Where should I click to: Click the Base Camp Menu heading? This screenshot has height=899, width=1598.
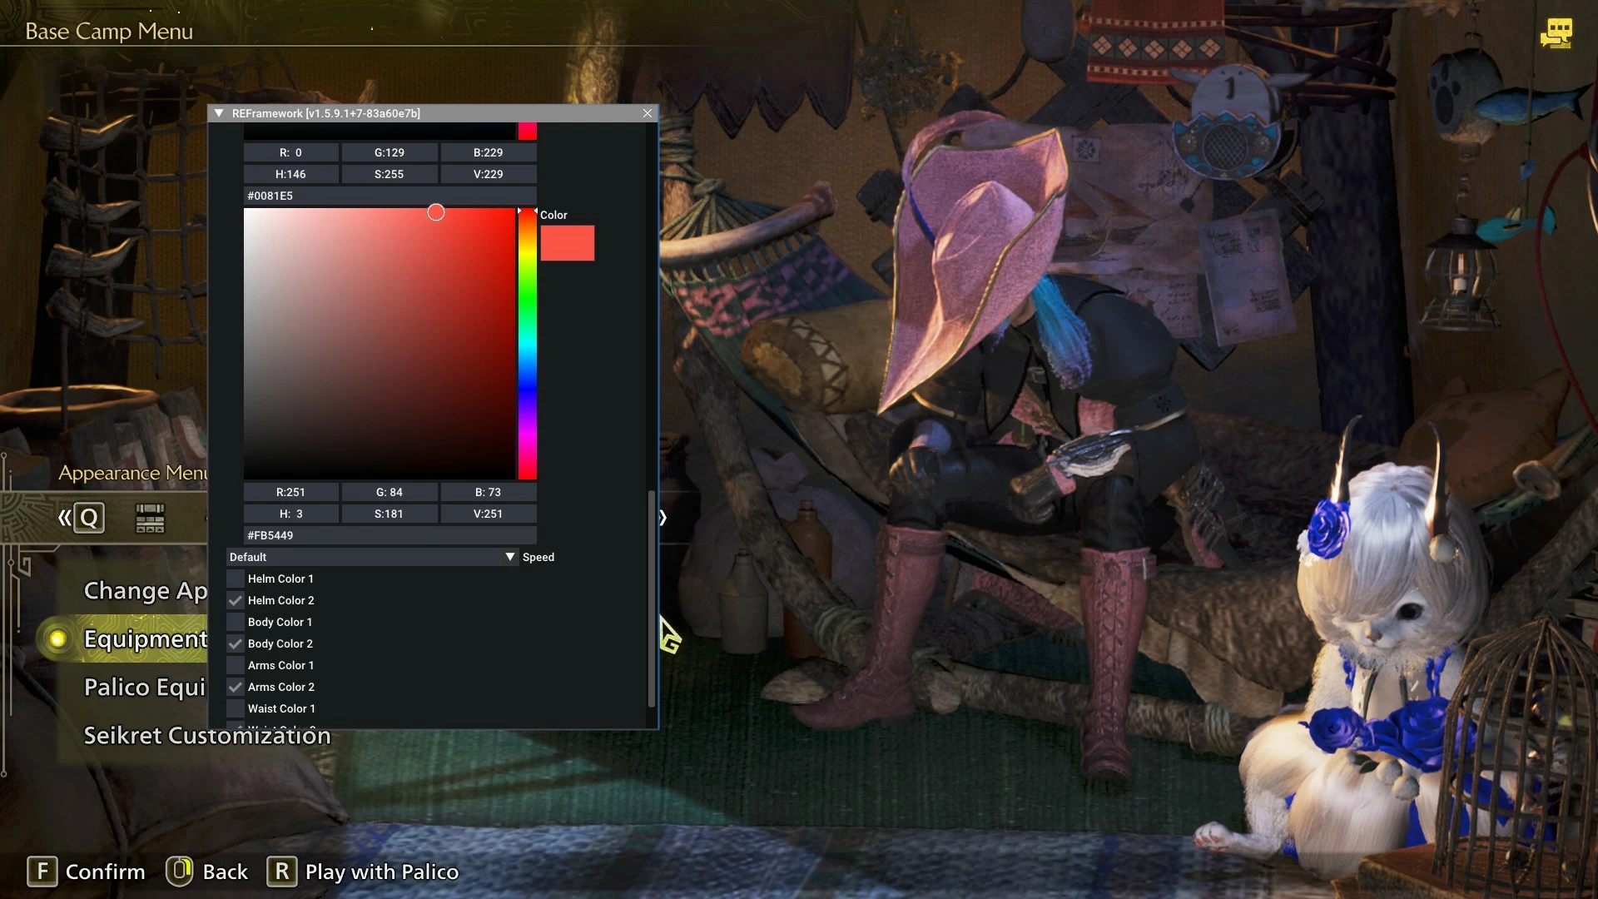click(x=109, y=32)
